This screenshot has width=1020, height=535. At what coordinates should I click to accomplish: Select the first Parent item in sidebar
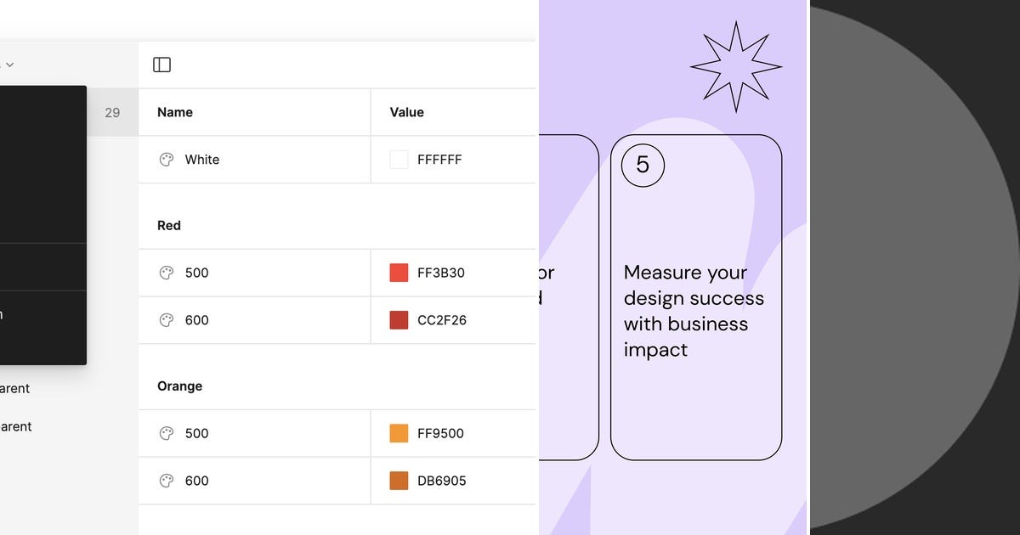tap(15, 388)
